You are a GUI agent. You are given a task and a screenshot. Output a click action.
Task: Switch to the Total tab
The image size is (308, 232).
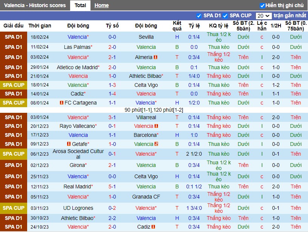(80, 5)
